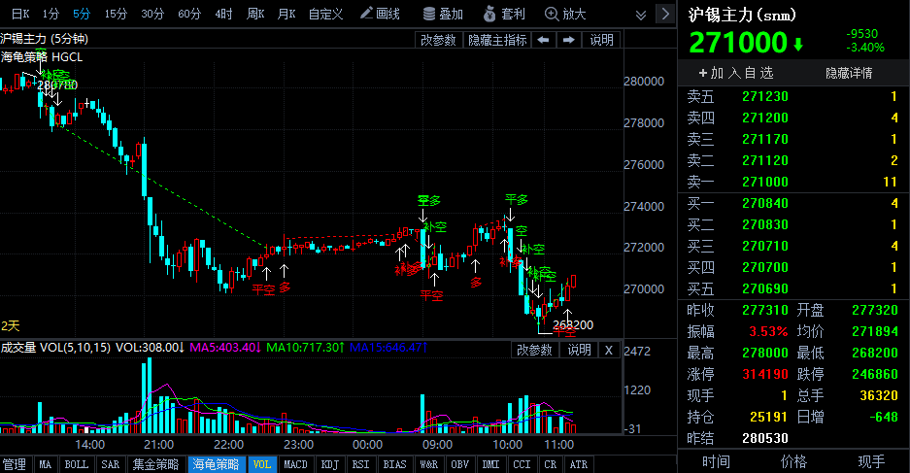910x473 pixels.
Task: Enable the MACD indicator
Action: pos(295,464)
